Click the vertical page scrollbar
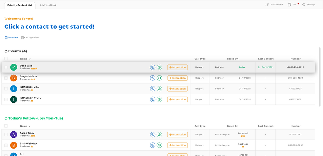 320,77
